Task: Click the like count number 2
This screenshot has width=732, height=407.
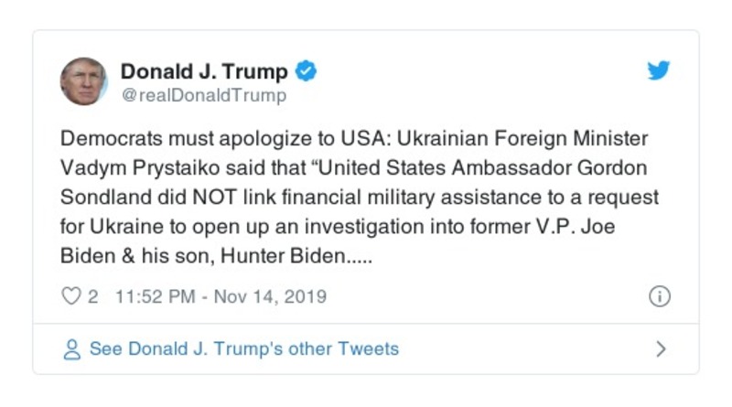Action: coord(93,296)
